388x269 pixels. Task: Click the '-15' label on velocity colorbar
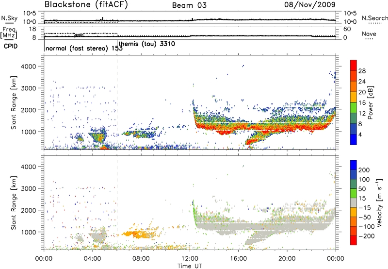tap(365, 208)
